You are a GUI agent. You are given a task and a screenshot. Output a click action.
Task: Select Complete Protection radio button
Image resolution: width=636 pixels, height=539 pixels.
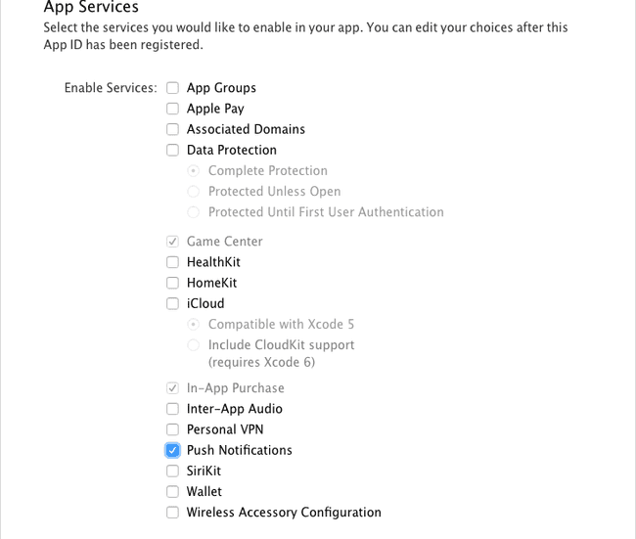(x=193, y=171)
